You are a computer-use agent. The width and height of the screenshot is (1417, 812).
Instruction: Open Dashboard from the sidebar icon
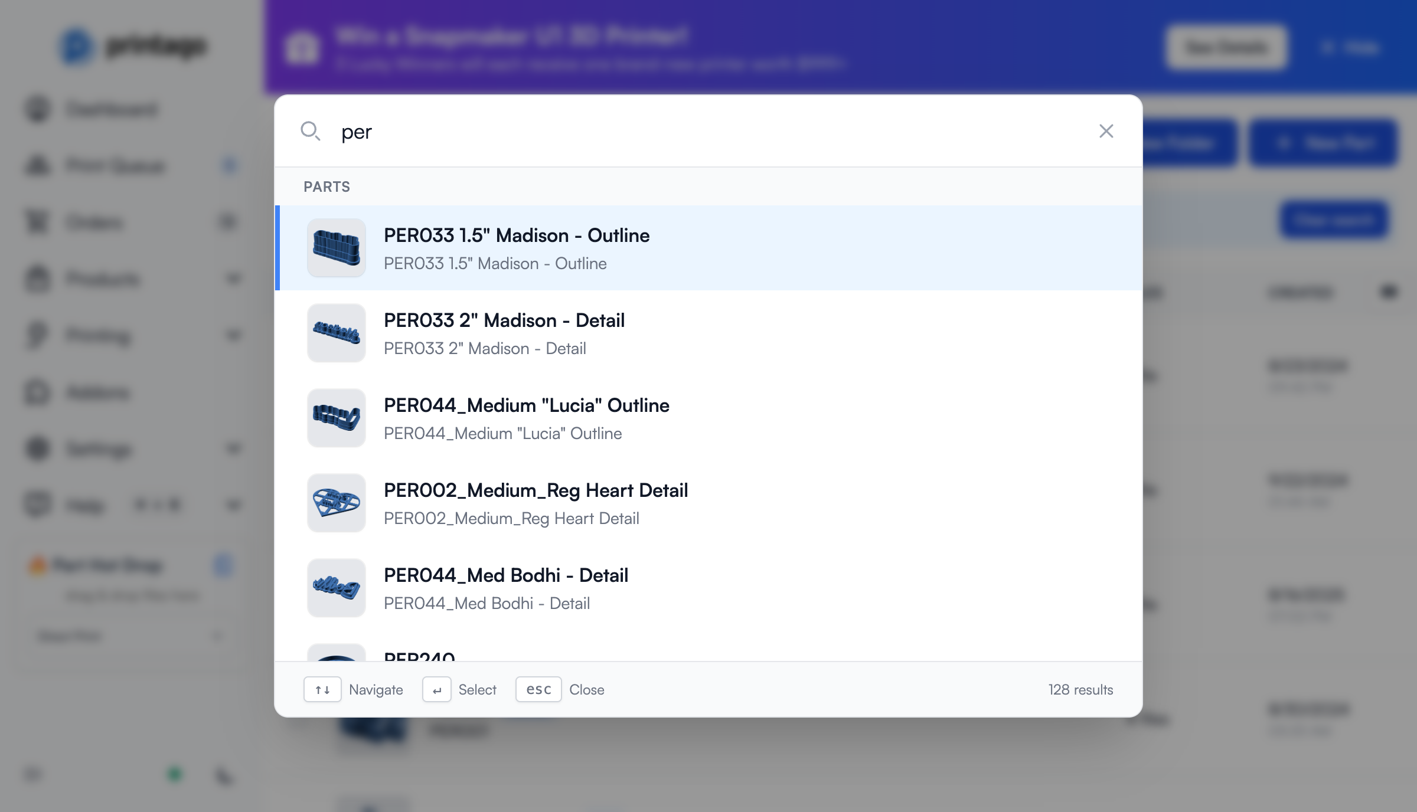click(x=37, y=109)
